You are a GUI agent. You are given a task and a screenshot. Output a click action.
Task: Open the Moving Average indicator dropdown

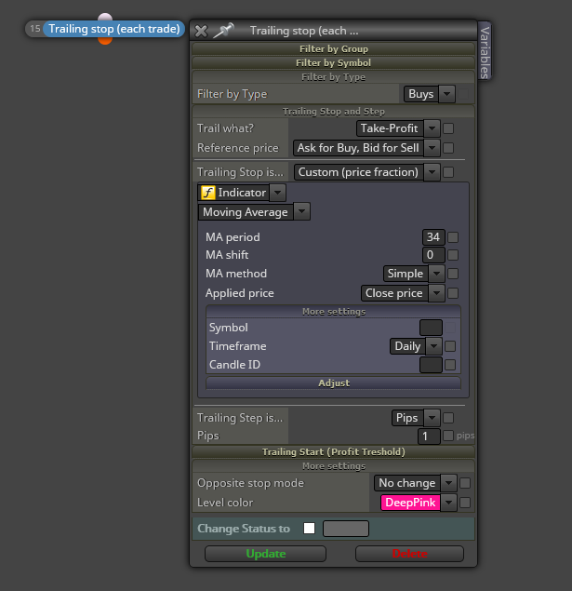pyautogui.click(x=254, y=212)
